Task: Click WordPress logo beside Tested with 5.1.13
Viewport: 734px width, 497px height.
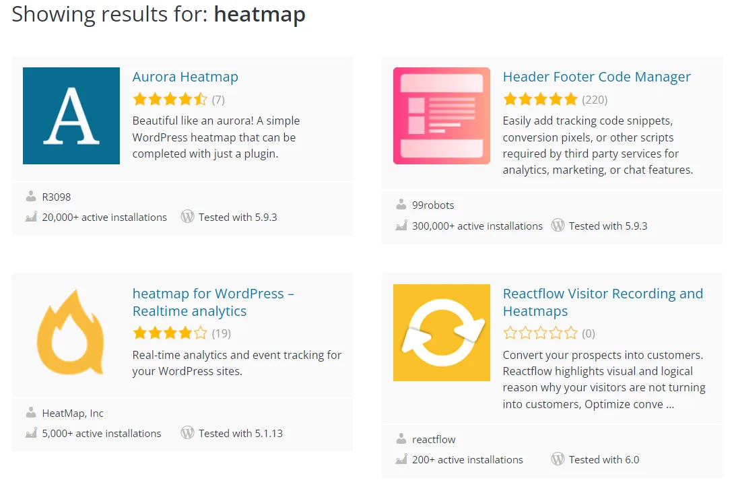Action: 187,433
